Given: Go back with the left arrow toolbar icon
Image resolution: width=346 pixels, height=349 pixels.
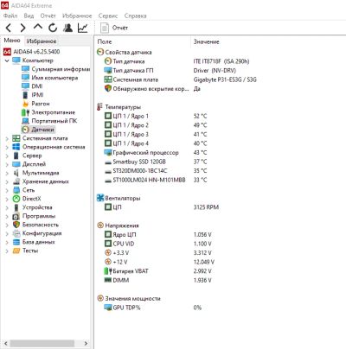Looking at the screenshot, I should pyautogui.click(x=9, y=28).
